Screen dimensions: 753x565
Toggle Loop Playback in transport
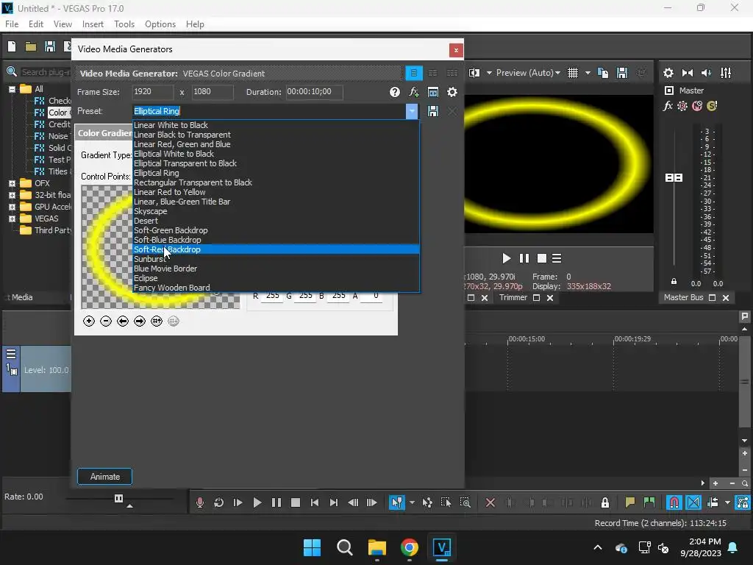219,503
